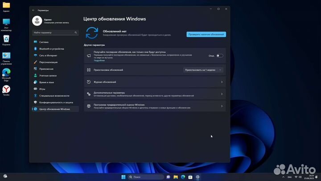321x181 pixels.
Task: Click the volume speaker tray icon
Action: (300, 177)
